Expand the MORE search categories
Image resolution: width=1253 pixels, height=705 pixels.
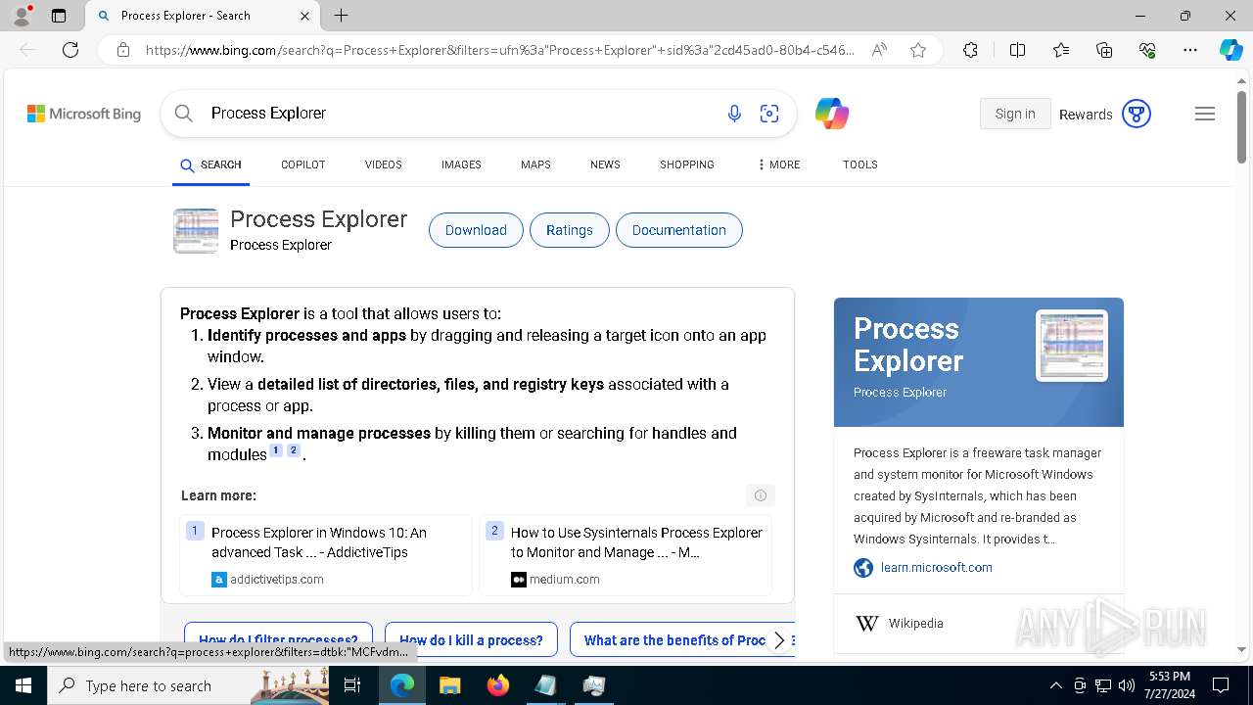[779, 164]
